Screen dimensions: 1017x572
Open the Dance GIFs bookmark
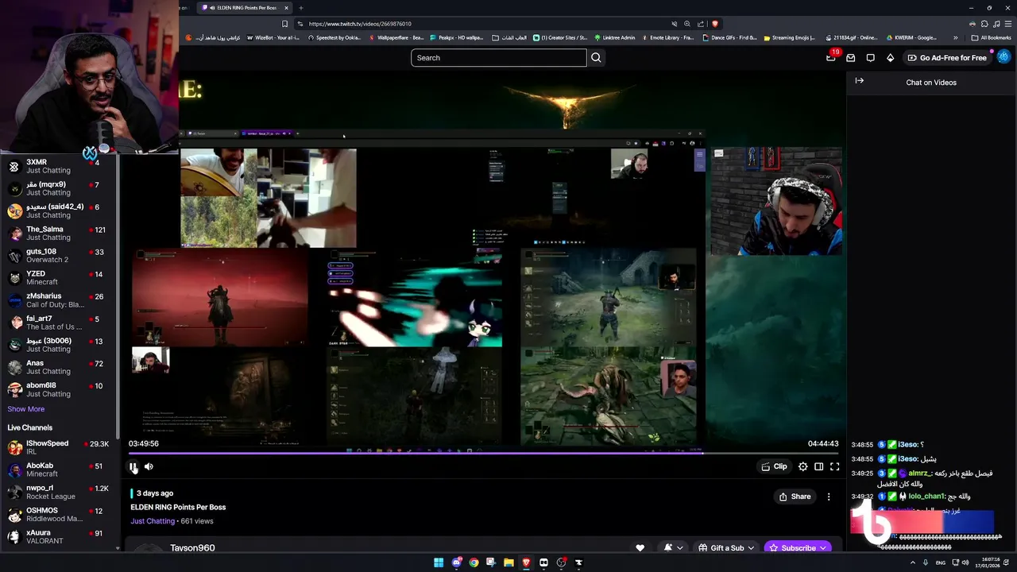point(729,37)
